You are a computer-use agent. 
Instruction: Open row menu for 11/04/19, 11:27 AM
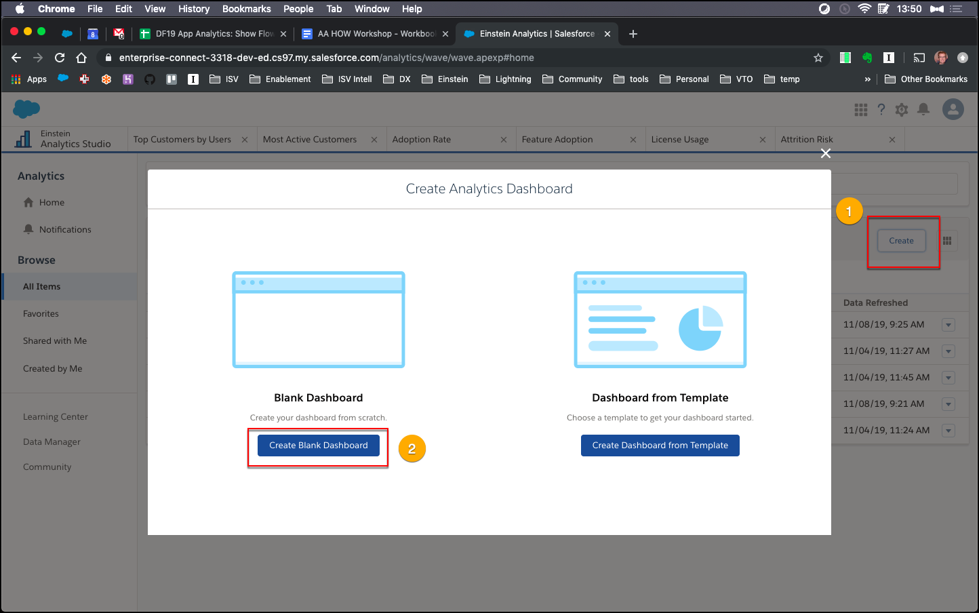[x=948, y=351]
